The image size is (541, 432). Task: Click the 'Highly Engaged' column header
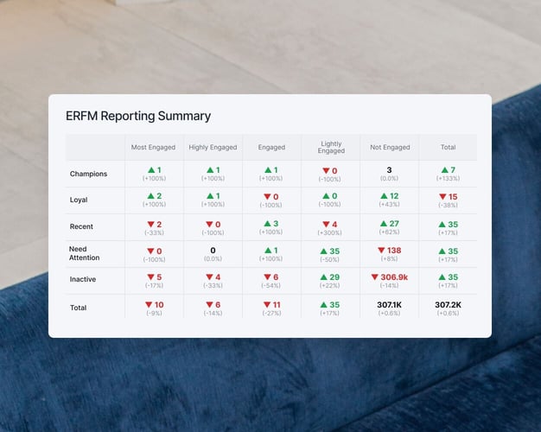[213, 148]
